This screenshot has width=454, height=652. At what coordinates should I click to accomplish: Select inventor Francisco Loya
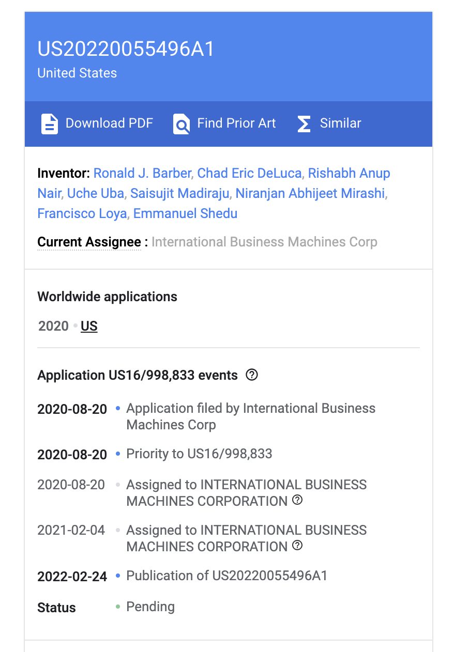click(x=82, y=213)
